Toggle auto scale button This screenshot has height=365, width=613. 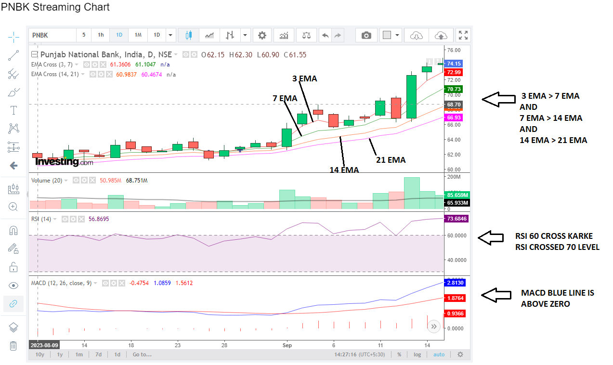tap(439, 354)
